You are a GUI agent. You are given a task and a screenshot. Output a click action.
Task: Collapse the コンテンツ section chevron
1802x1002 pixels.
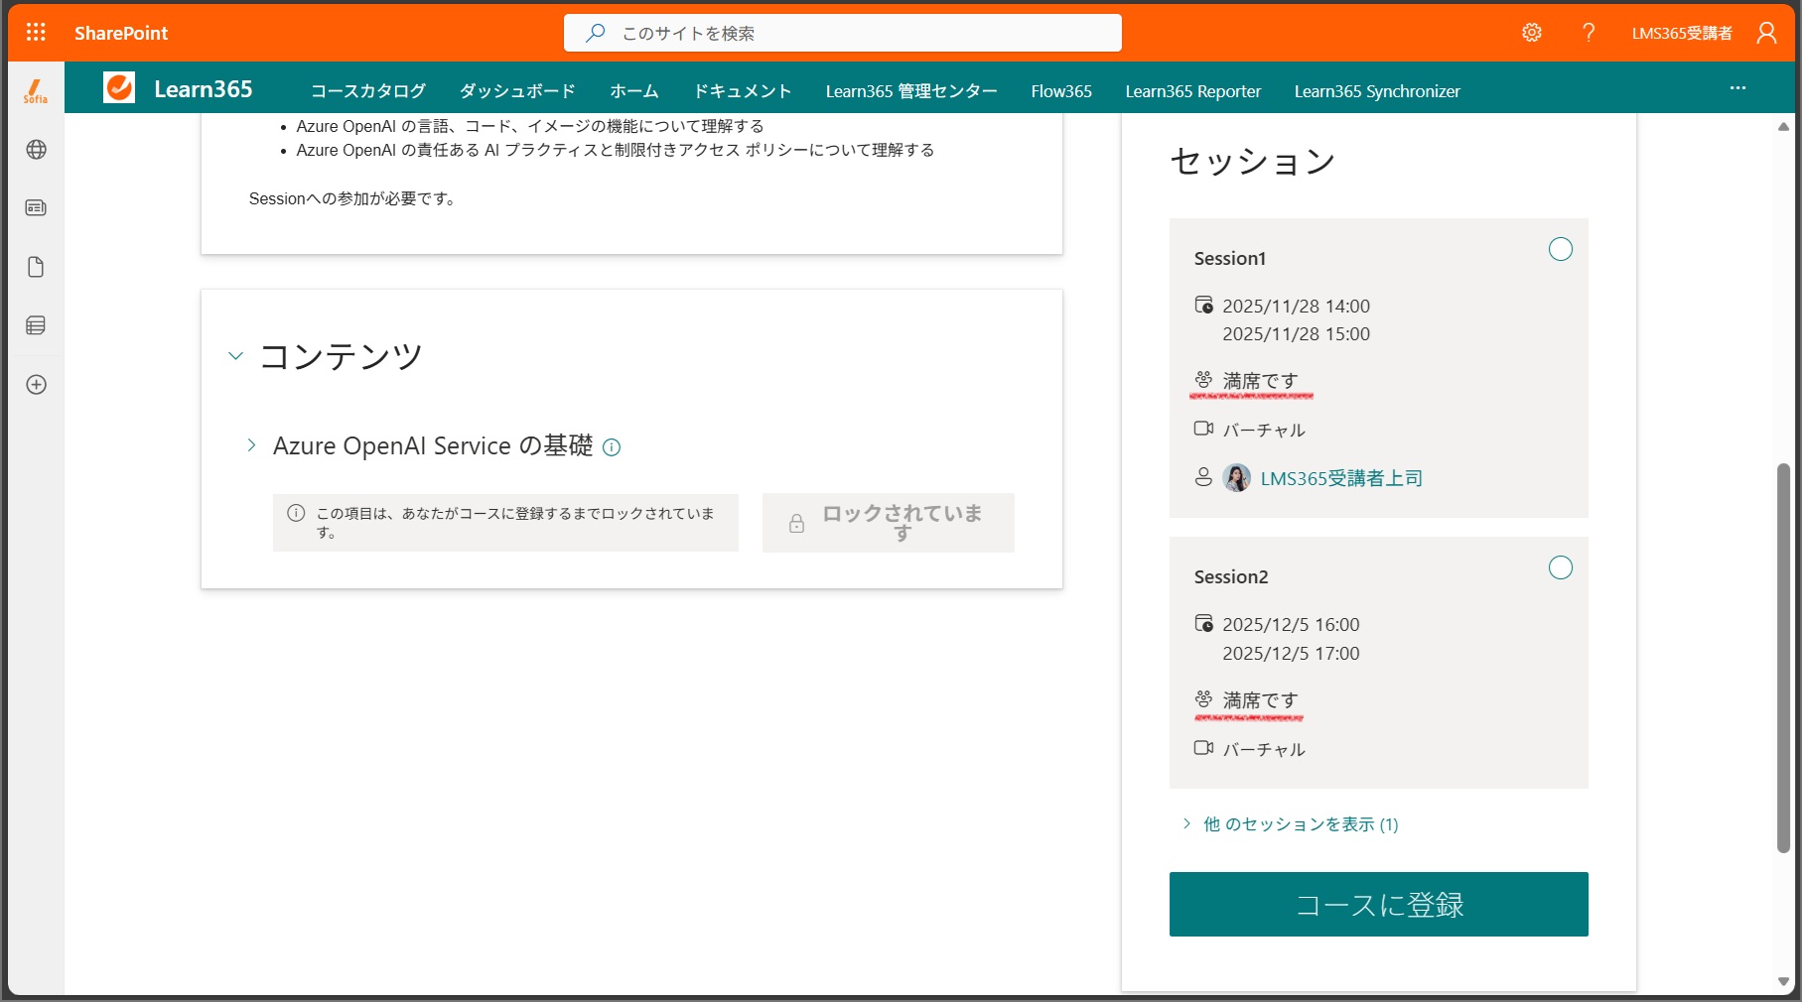coord(235,356)
